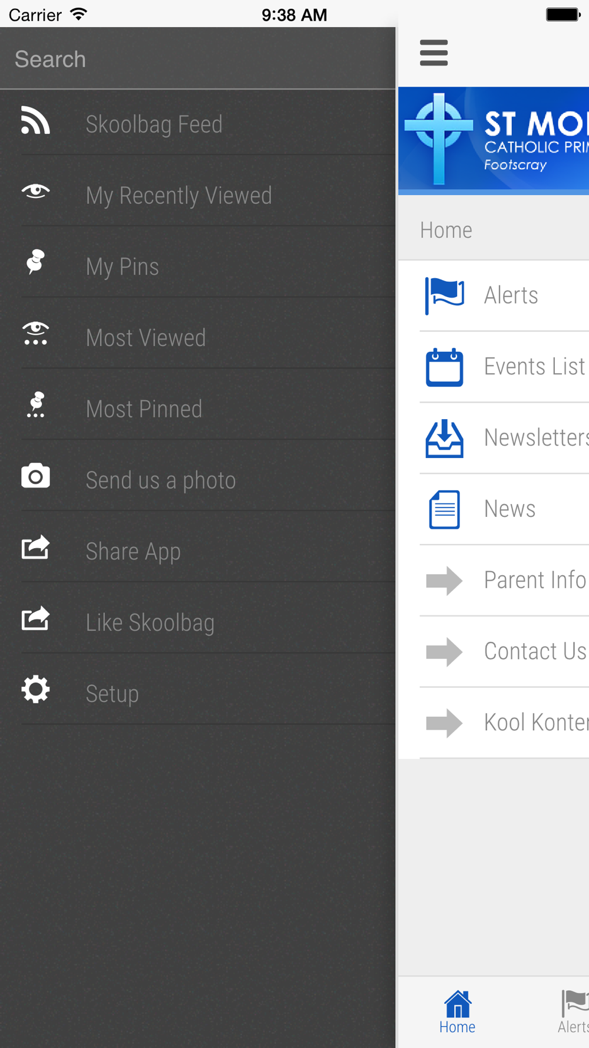Select My Recently Viewed entry
Image resolution: width=589 pixels, height=1048 pixels.
click(x=198, y=195)
